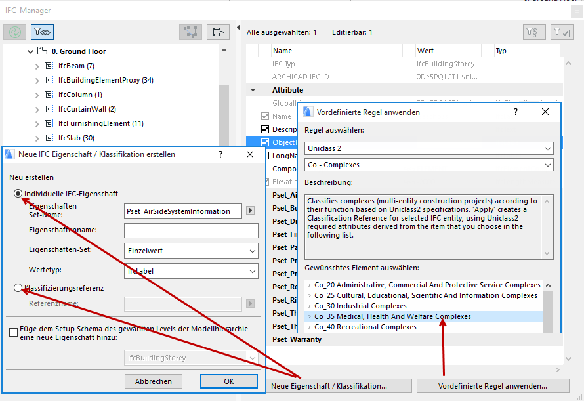This screenshot has width=584, height=401.
Task: Click the IfcColumn (1) tree list icon
Action: pos(49,95)
